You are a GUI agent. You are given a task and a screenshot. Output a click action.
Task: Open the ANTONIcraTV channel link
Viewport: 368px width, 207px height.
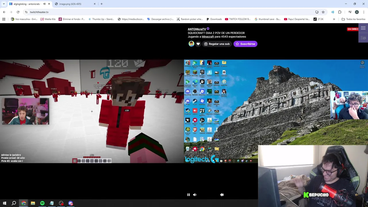(x=197, y=29)
